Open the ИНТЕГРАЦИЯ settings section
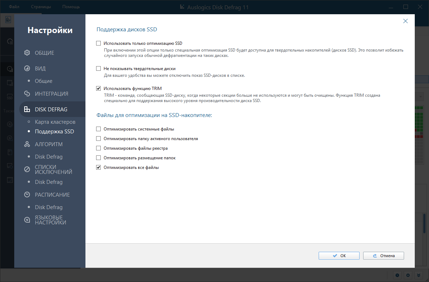 52,94
